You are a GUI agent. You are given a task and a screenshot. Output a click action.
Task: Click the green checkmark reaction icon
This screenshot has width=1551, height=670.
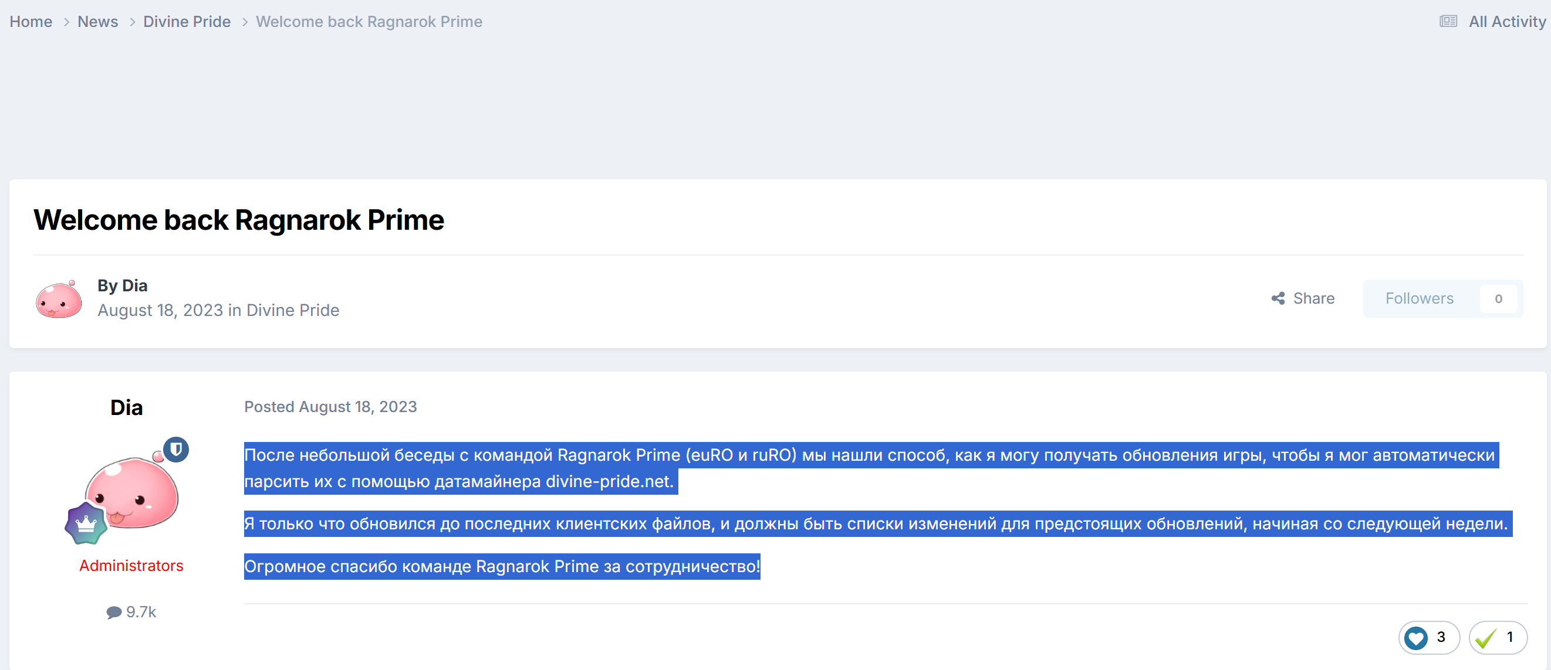1486,638
